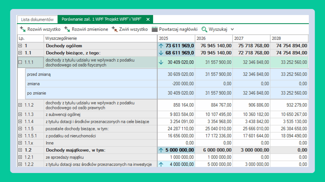Expand row 1.1.5.1 z podatku od nieruchomości
The height and width of the screenshot is (182, 325).
click(x=20, y=136)
